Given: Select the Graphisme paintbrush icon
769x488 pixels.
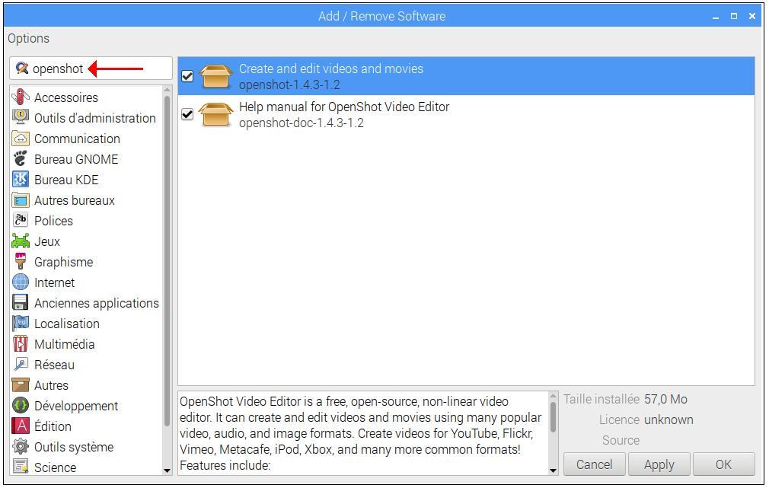Looking at the screenshot, I should [20, 262].
